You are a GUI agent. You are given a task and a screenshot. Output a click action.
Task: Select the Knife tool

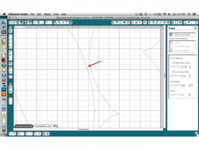[10, 72]
